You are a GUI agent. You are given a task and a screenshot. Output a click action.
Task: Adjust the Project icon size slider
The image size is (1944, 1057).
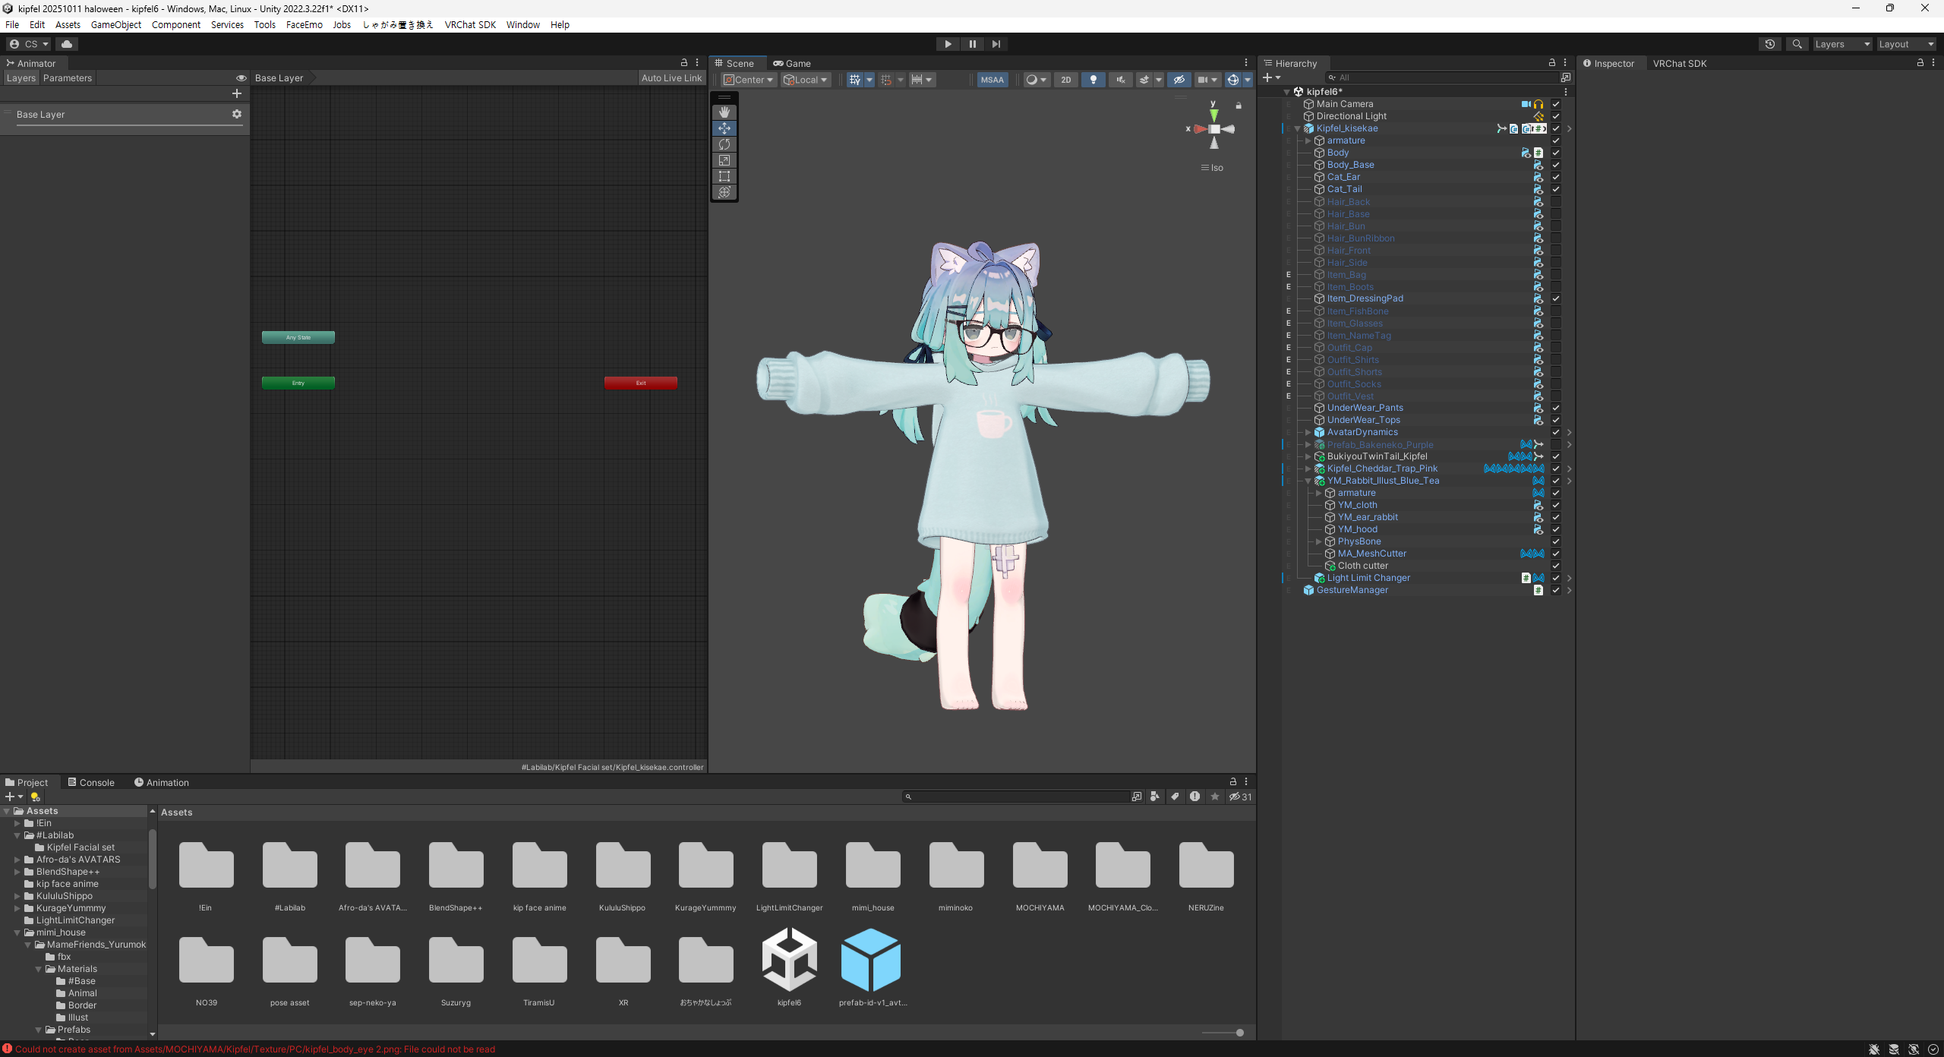[1239, 1033]
